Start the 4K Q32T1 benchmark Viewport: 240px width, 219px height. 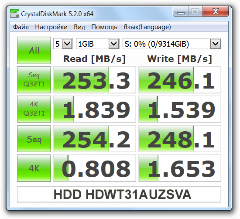[34, 109]
